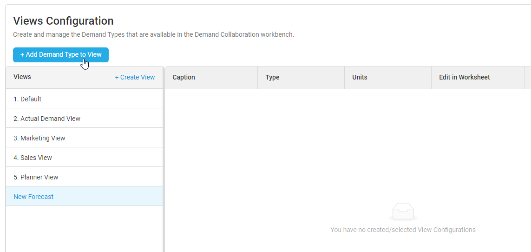This screenshot has height=252, width=531.
Task: Click the Type column header
Action: [x=301, y=78]
